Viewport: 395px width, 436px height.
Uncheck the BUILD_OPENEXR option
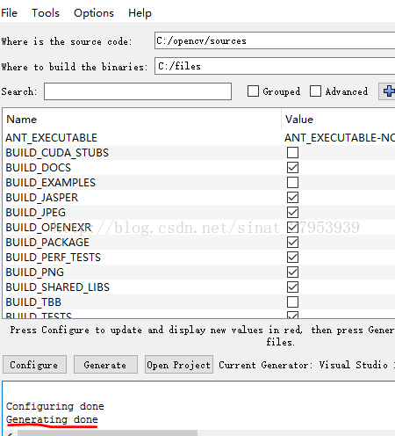click(x=292, y=228)
